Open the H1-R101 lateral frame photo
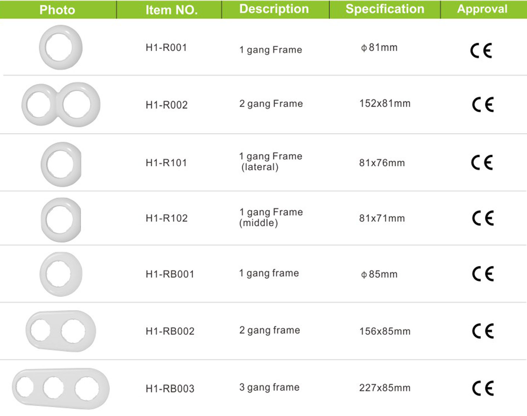The image size is (527, 416). click(x=61, y=164)
